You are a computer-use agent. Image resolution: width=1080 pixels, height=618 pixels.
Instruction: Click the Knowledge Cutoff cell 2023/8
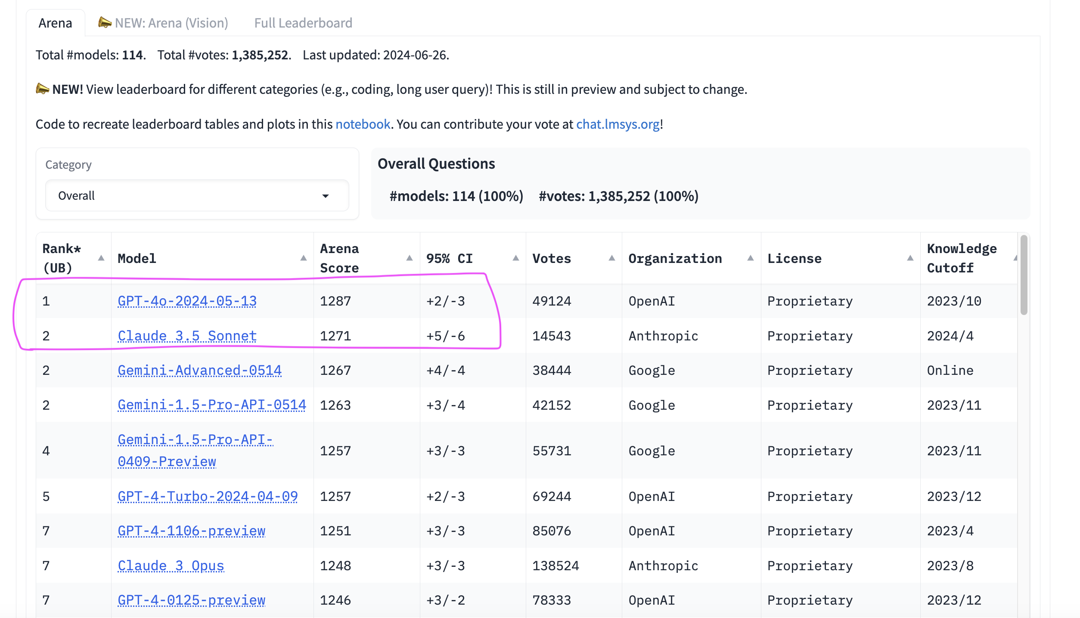click(x=969, y=566)
